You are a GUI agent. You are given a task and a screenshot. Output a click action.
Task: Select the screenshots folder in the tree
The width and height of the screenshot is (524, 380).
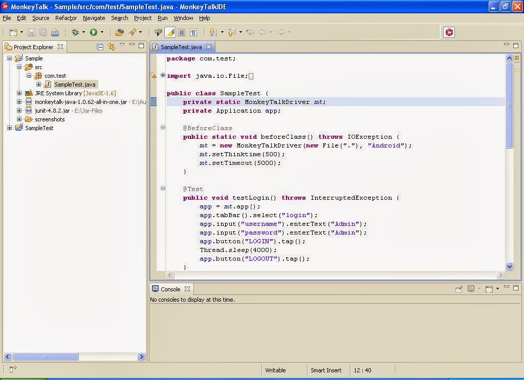click(x=50, y=119)
